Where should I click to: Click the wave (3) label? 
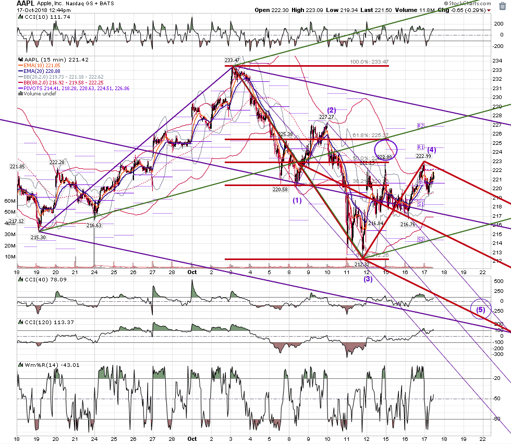point(368,279)
